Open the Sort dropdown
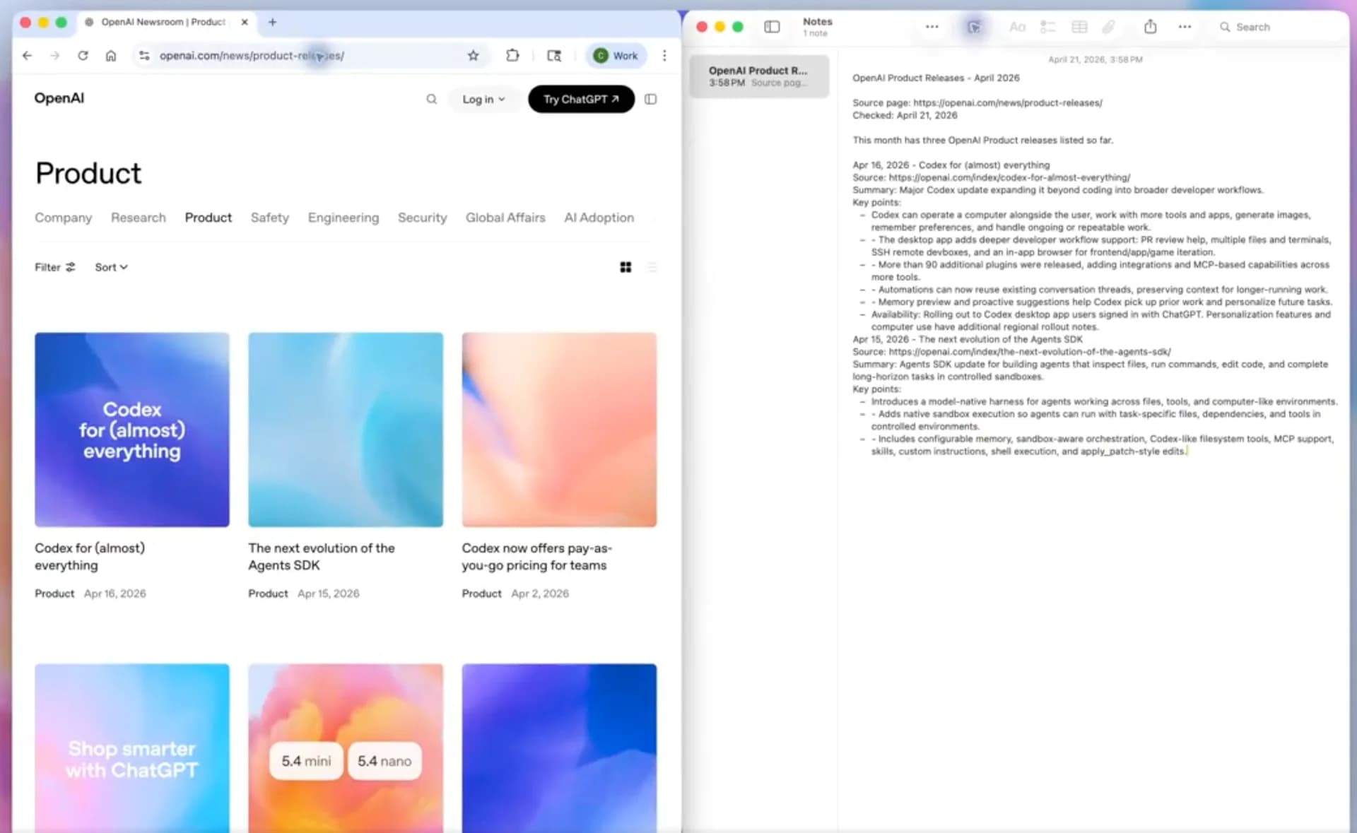 [x=110, y=267]
